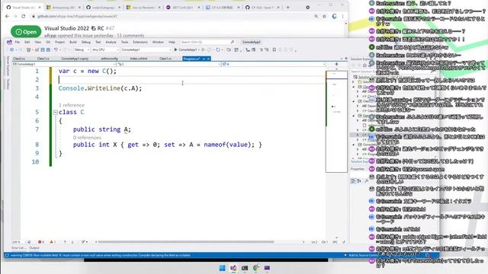Click the editor horizontal scrollbar
The image size is (488, 274).
click(186, 242)
